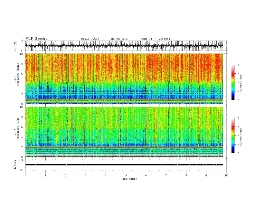
Task: Click the time axis tick label '8'
Action: [186, 175]
